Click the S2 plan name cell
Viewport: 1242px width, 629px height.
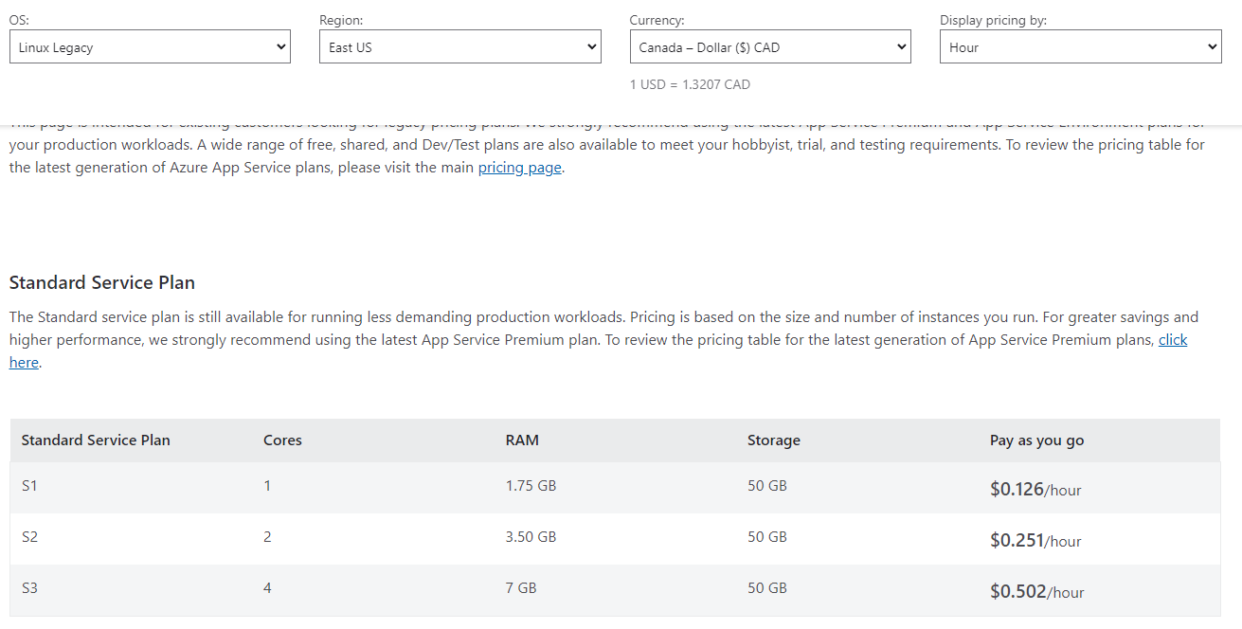coord(29,537)
